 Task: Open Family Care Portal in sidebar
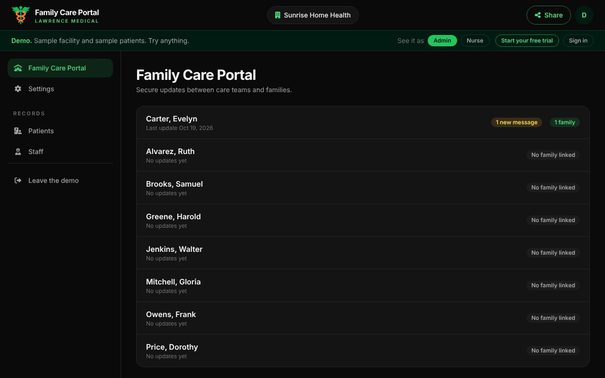[60, 68]
